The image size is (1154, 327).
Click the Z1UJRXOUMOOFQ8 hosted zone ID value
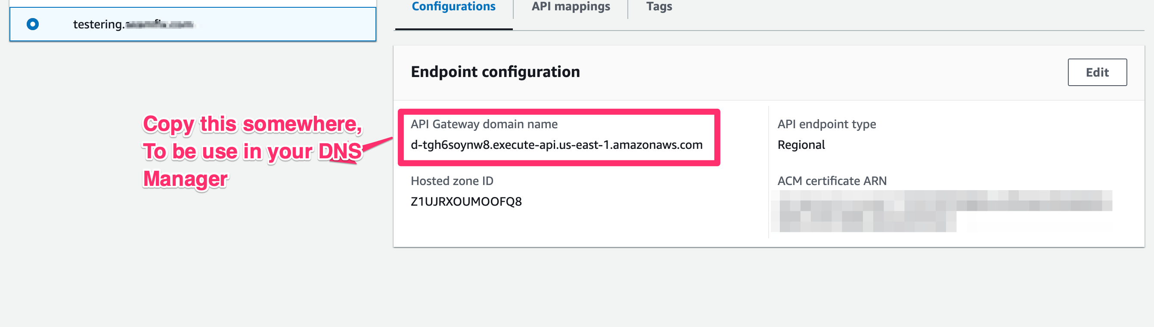tap(466, 202)
